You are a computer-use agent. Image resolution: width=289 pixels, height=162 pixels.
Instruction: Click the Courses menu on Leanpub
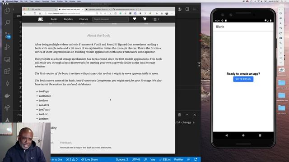(x=84, y=19)
